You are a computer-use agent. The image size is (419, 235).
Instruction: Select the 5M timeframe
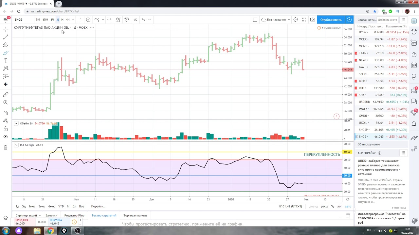[38, 20]
